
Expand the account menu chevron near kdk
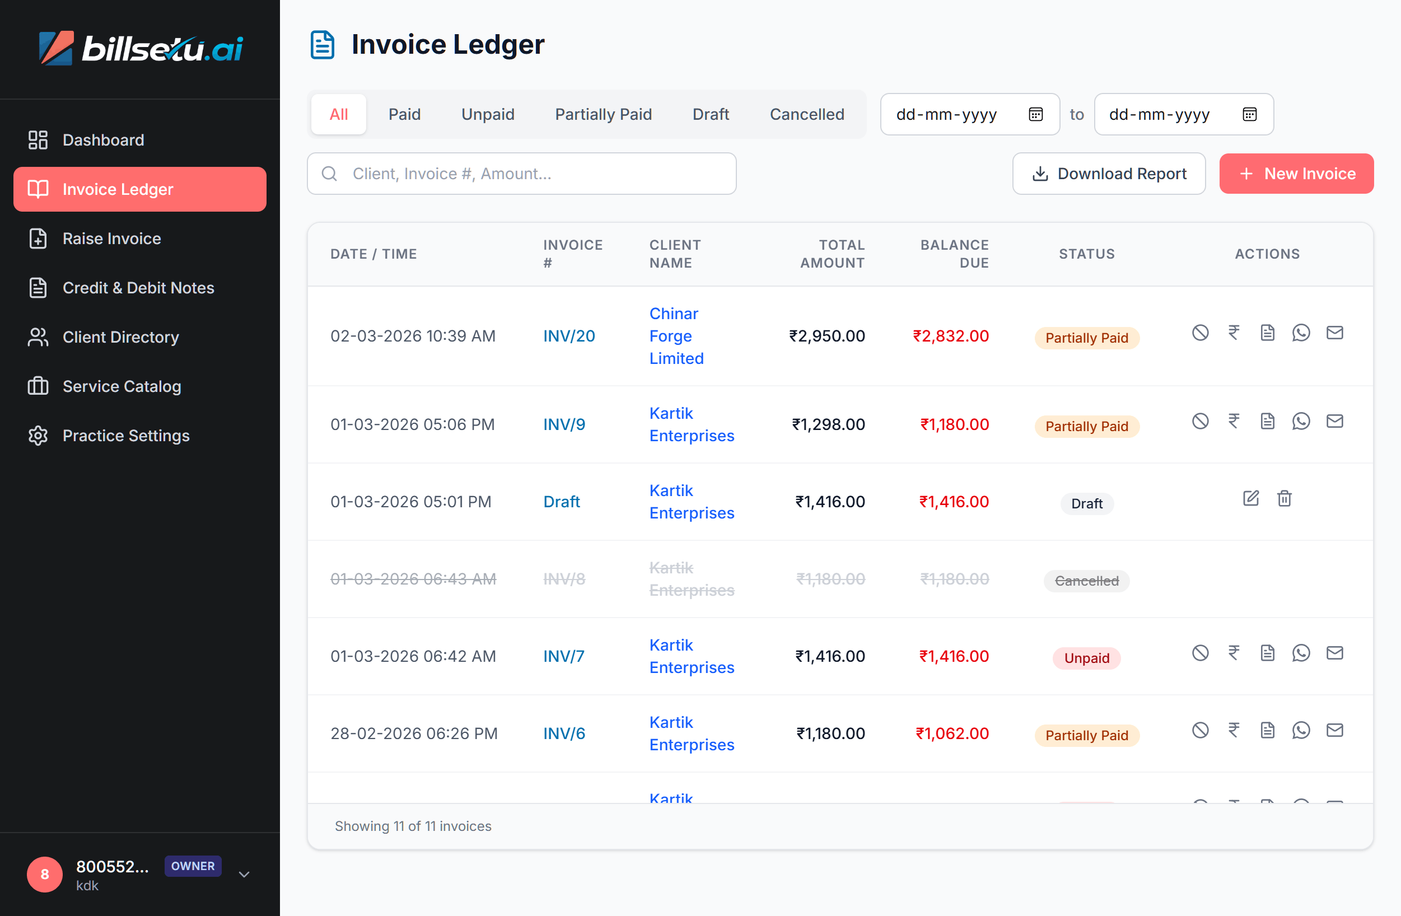[x=243, y=875]
